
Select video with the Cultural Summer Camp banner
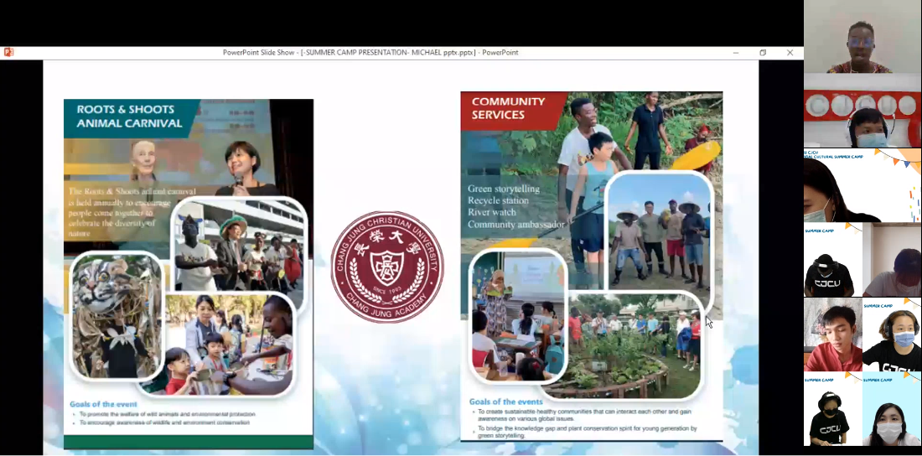coord(862,185)
